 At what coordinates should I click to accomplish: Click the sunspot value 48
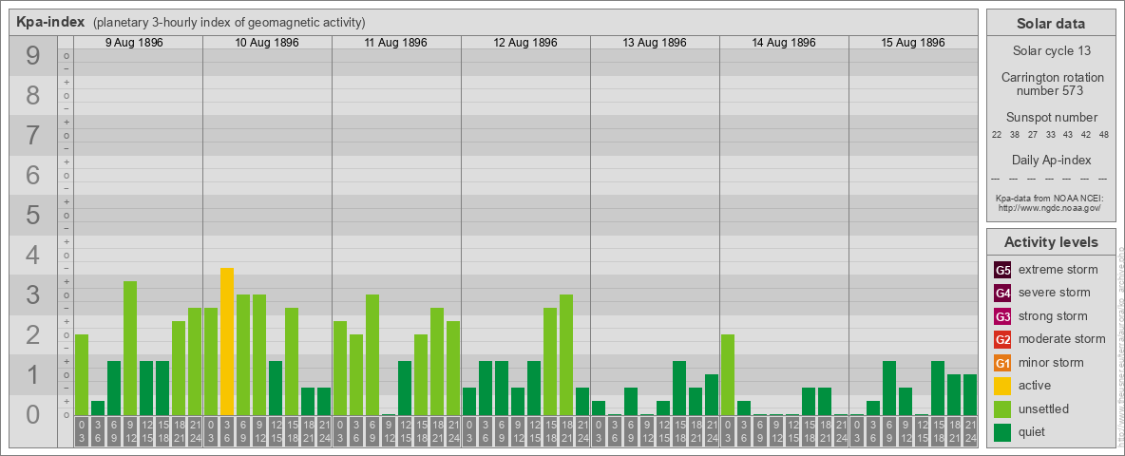(1103, 134)
